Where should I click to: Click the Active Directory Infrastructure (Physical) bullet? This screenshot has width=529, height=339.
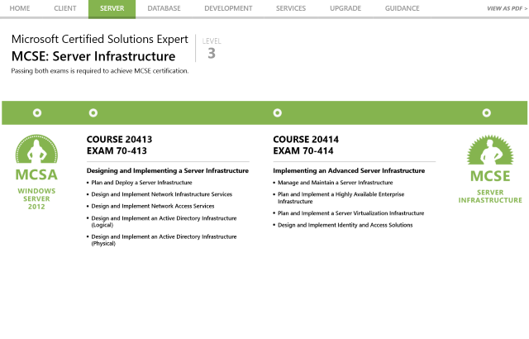point(164,240)
